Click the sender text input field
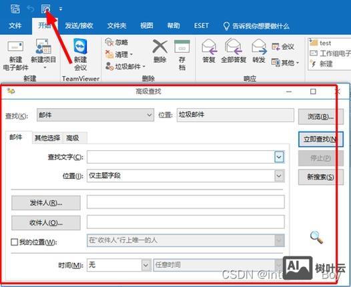Screen dimensions: 351x287 186,202
